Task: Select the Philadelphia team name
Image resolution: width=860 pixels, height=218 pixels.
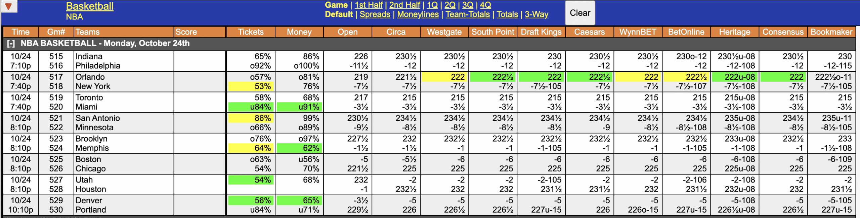Action: (x=98, y=66)
